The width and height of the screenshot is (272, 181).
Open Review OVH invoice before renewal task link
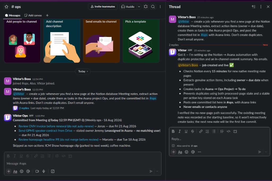[x=56, y=126]
